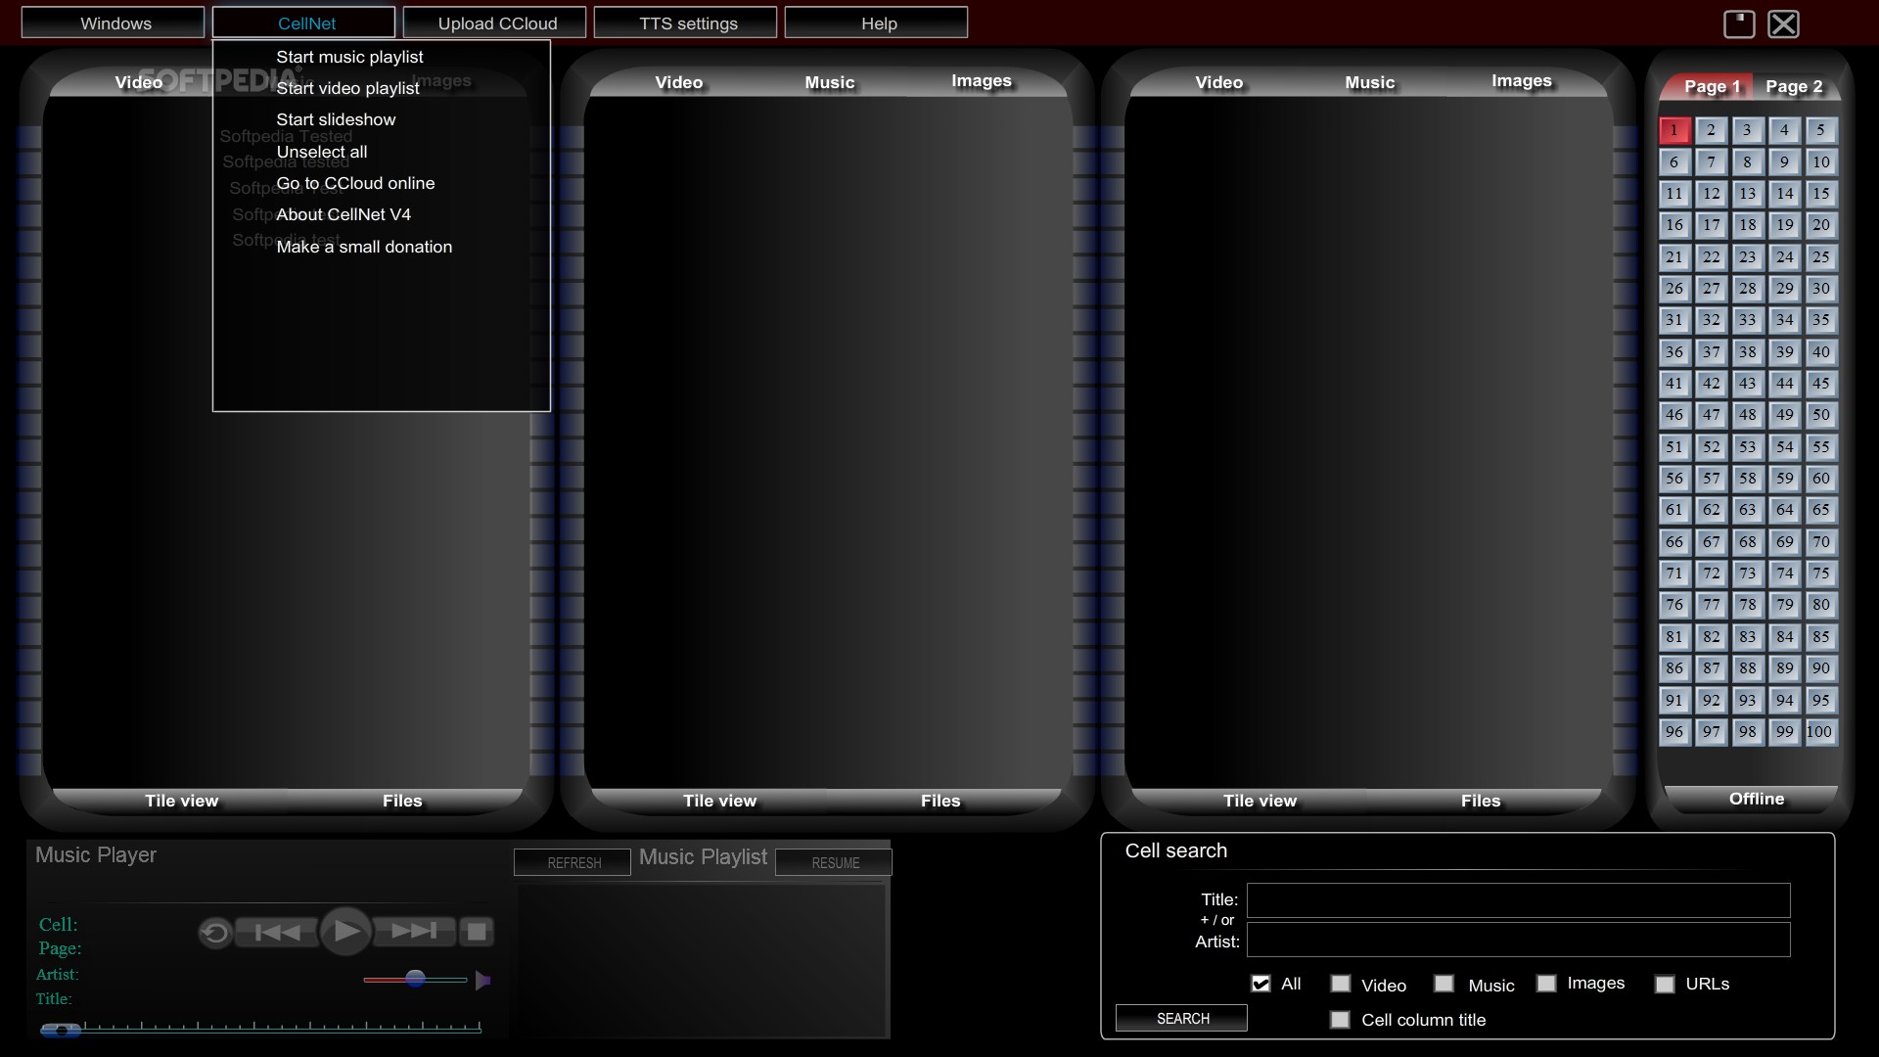The width and height of the screenshot is (1879, 1057).
Task: Select cell number 96
Action: coord(1673,732)
